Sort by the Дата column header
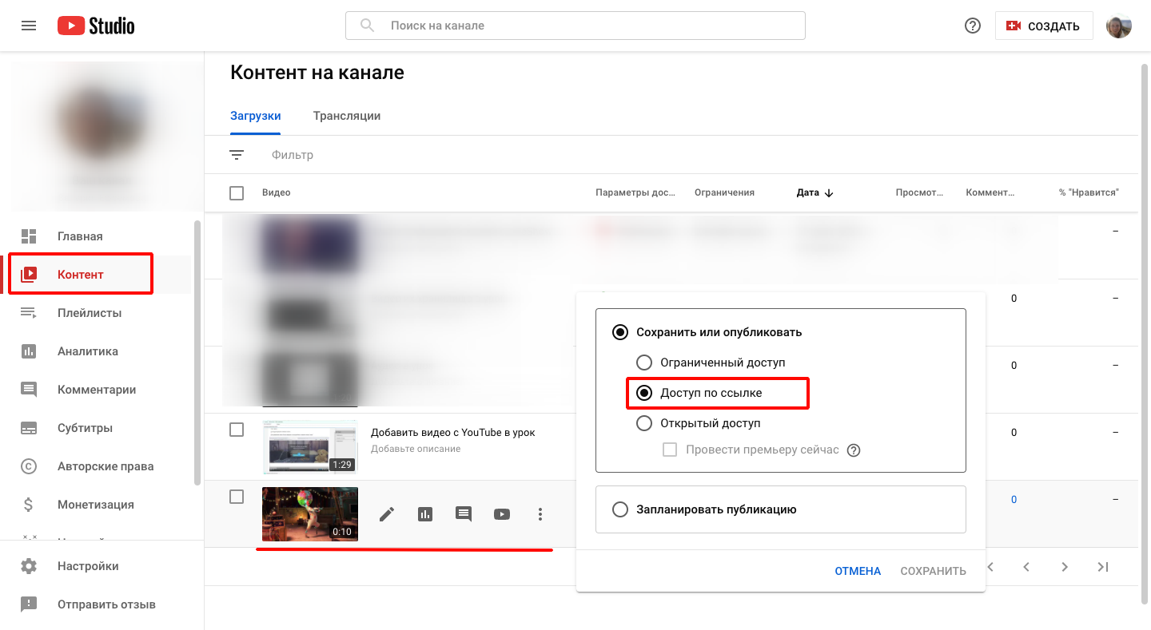This screenshot has height=630, width=1151. [808, 192]
